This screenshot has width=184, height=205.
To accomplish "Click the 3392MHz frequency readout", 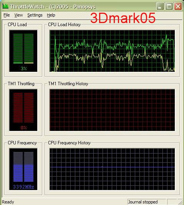I will (23, 187).
